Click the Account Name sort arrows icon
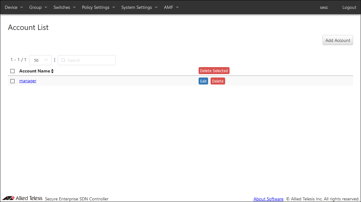361x202 pixels. [52, 71]
